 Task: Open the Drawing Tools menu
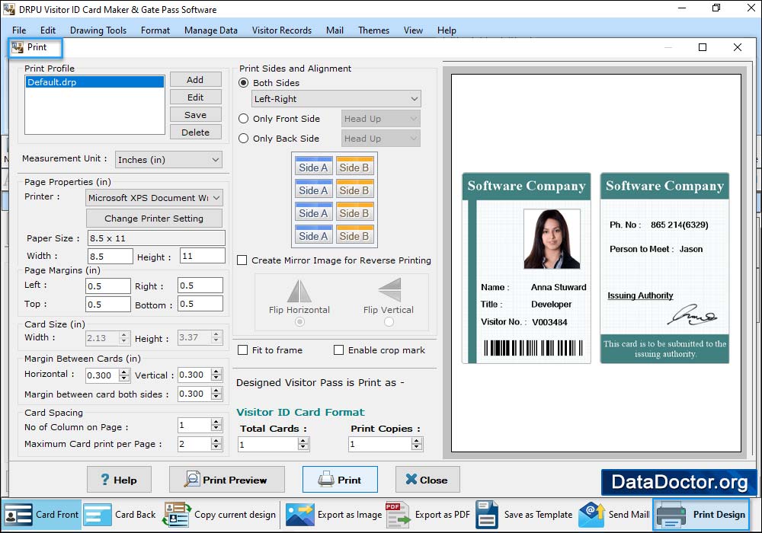[98, 30]
